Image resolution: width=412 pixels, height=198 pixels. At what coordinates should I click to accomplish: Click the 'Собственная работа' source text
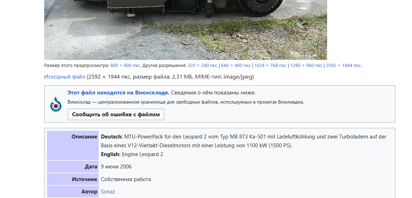coord(126,179)
